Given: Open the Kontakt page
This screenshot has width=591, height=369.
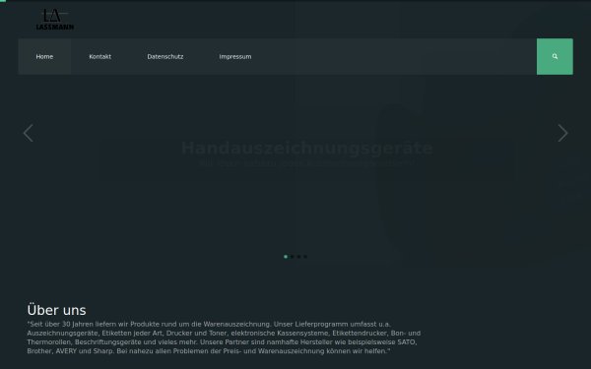Looking at the screenshot, I should pyautogui.click(x=99, y=56).
